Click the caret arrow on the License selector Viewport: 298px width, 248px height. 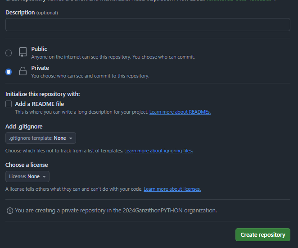(44, 177)
